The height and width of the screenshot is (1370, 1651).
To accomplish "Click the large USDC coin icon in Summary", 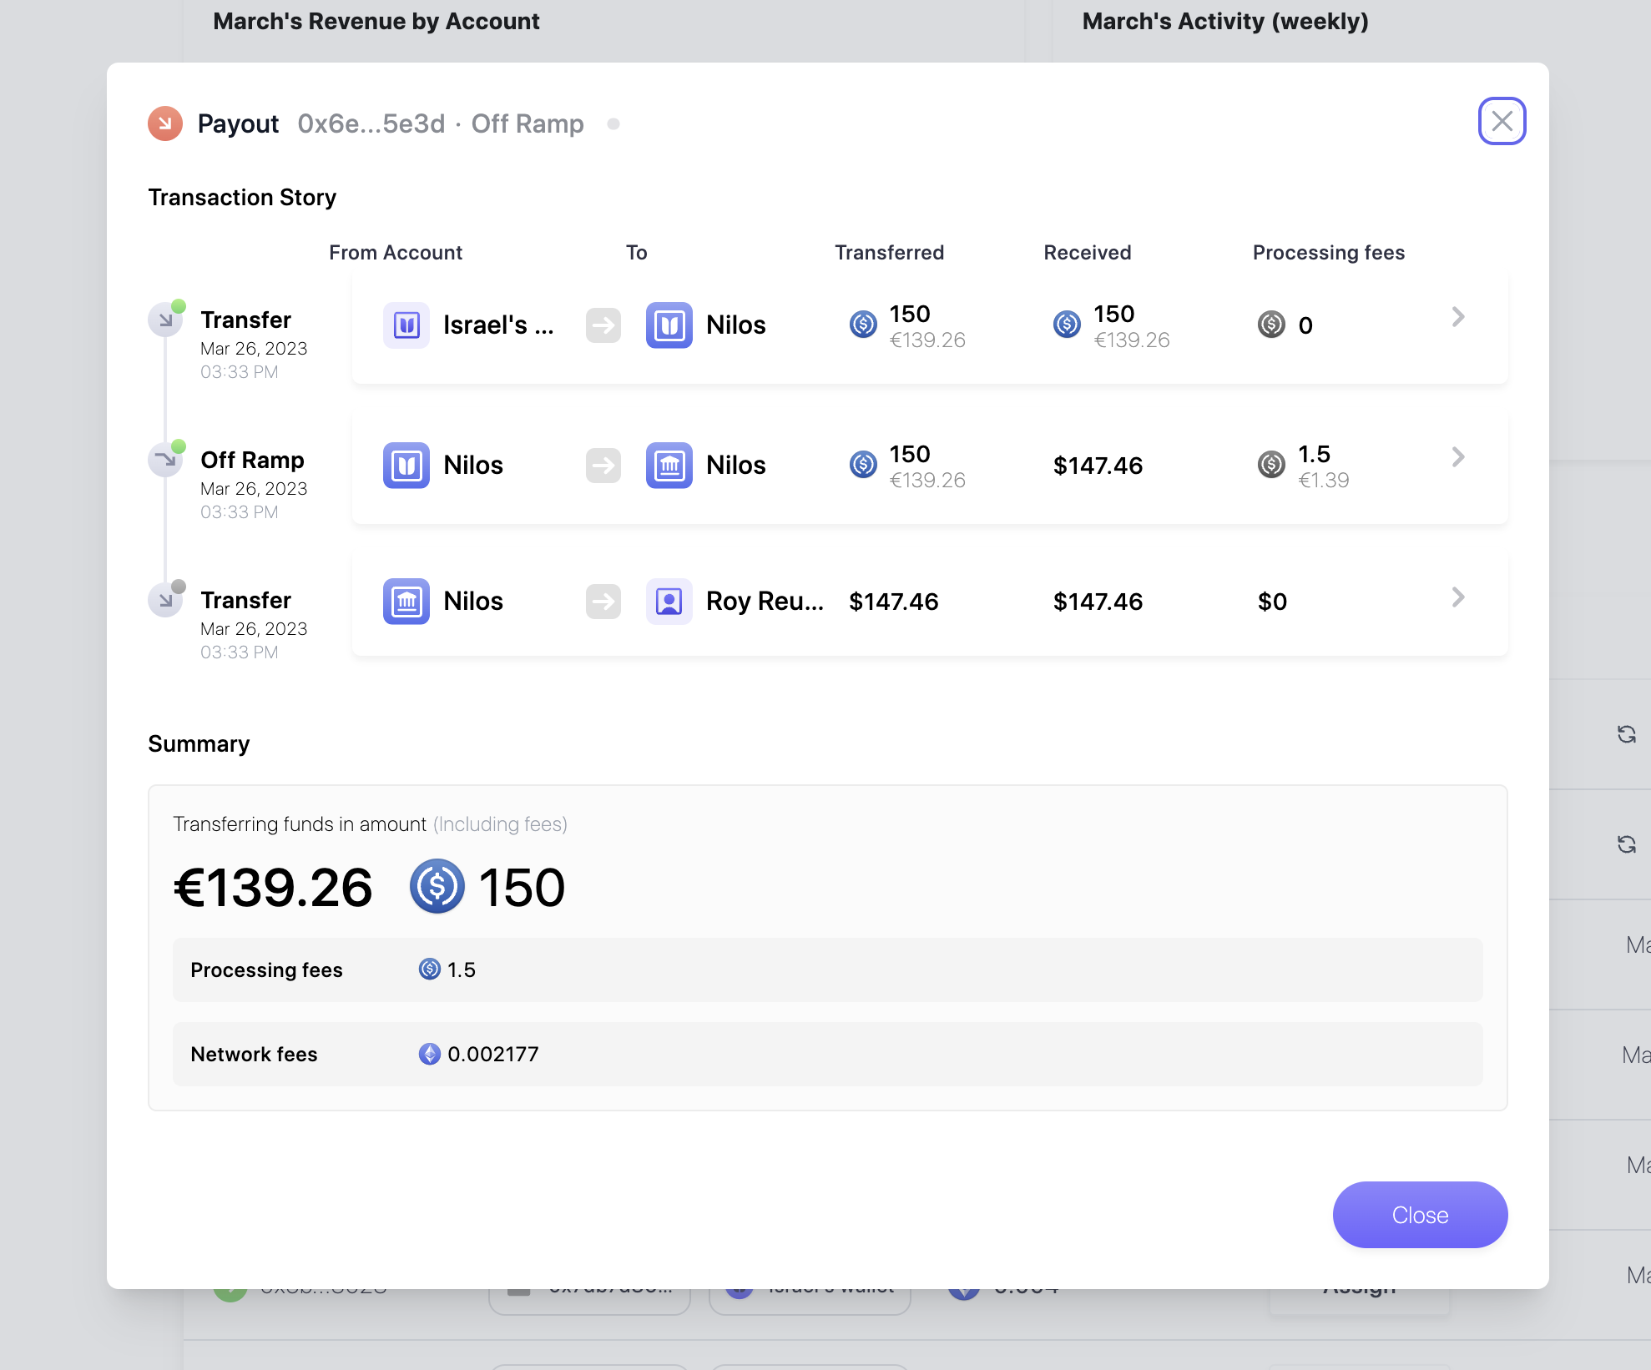I will click(437, 886).
